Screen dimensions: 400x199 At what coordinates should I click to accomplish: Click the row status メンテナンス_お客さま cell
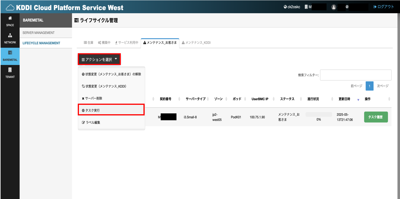coord(289,117)
